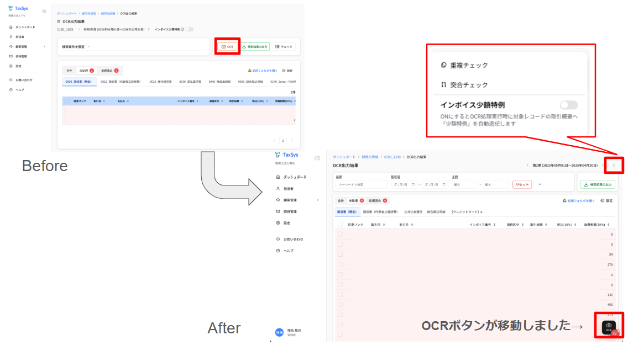Click 処理フォルダを開く link in Before screenshot
628x351 pixels.
(x=263, y=70)
